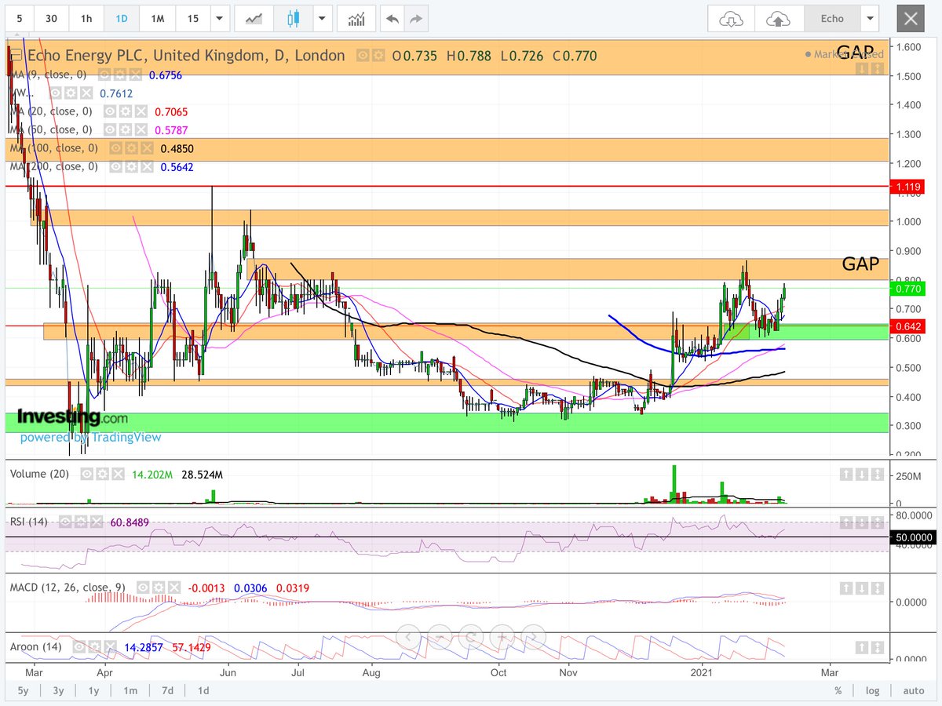The height and width of the screenshot is (706, 942).
Task: Open the indicators chart icon
Action: [x=356, y=18]
